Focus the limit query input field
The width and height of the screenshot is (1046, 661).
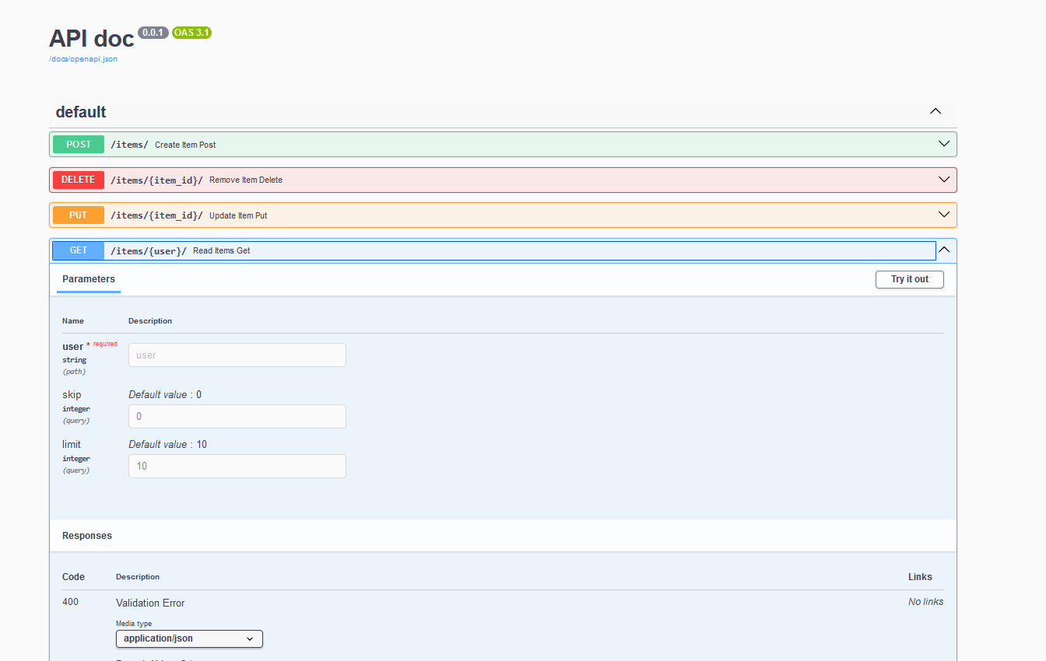click(x=237, y=466)
